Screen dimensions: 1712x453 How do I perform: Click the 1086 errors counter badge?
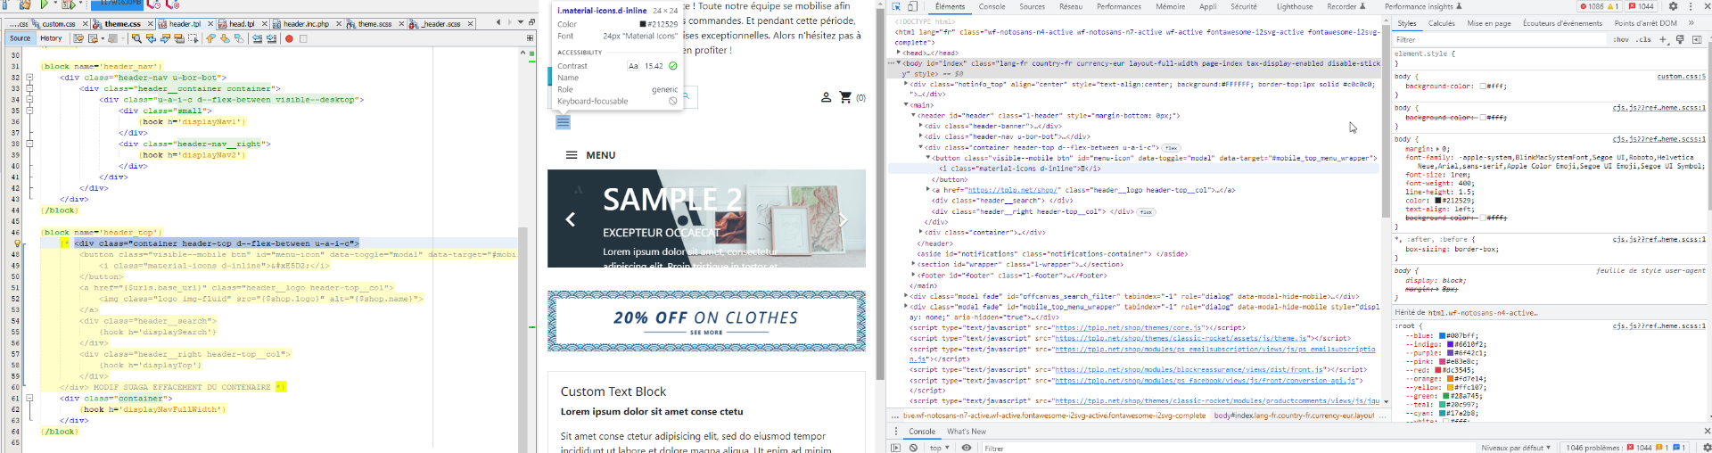tap(1598, 6)
